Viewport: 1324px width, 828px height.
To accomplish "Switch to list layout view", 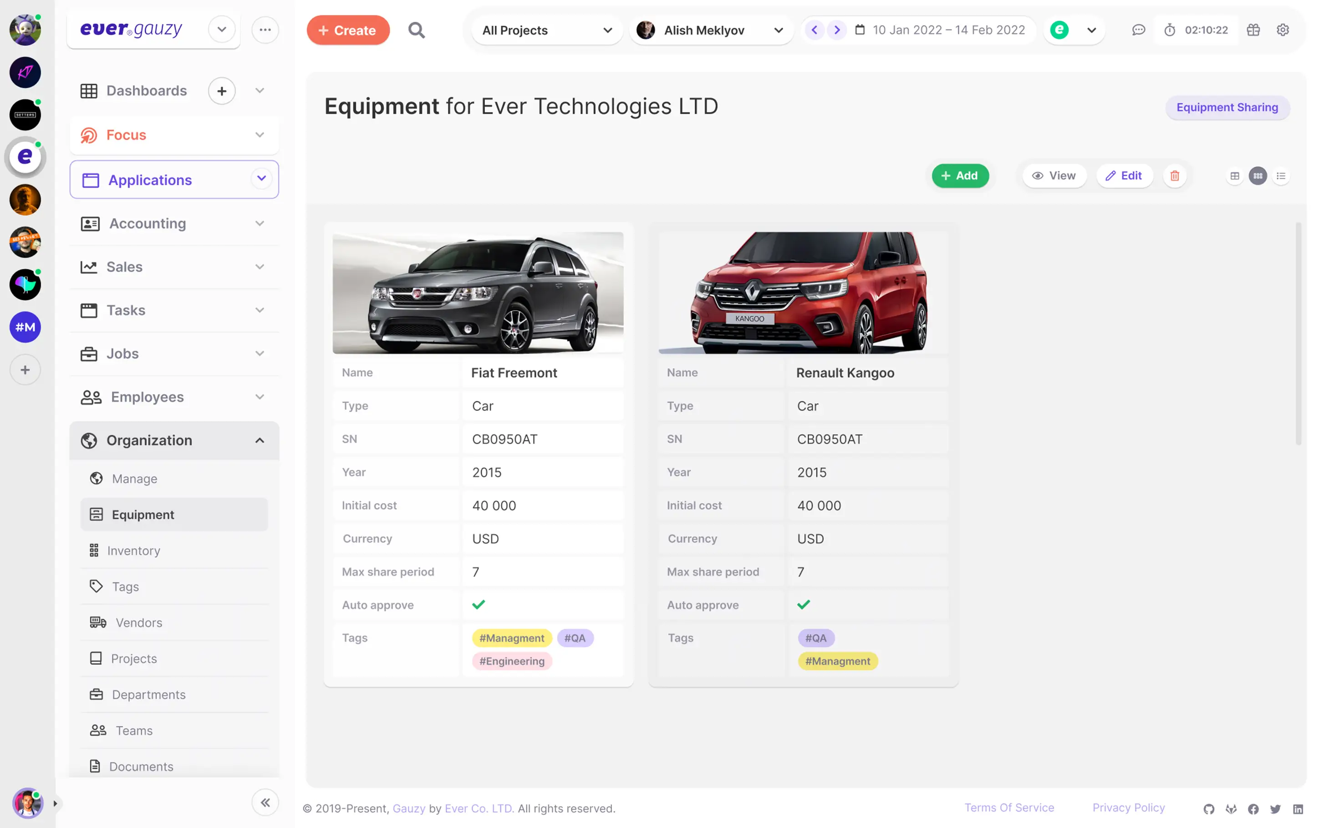I will tap(1281, 176).
